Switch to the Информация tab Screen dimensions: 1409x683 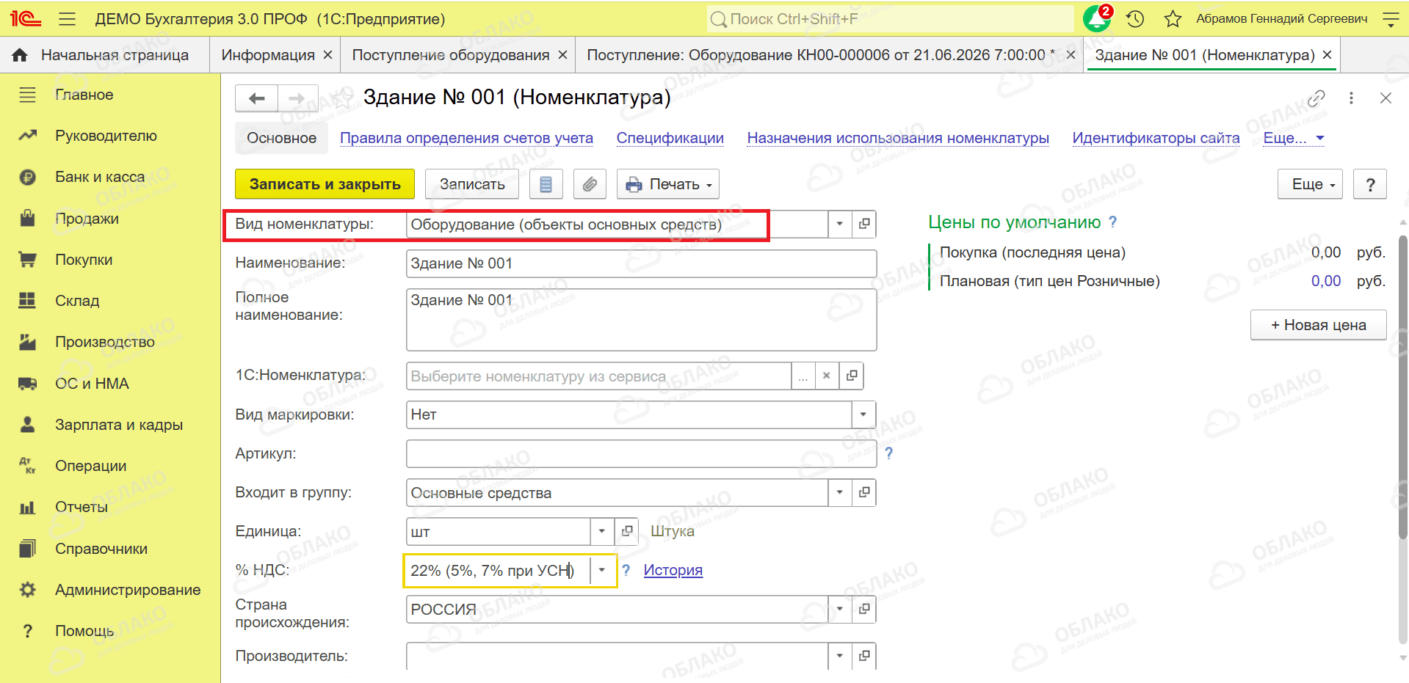click(x=268, y=55)
